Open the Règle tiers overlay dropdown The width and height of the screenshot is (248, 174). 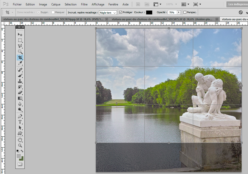pyautogui.click(x=108, y=13)
